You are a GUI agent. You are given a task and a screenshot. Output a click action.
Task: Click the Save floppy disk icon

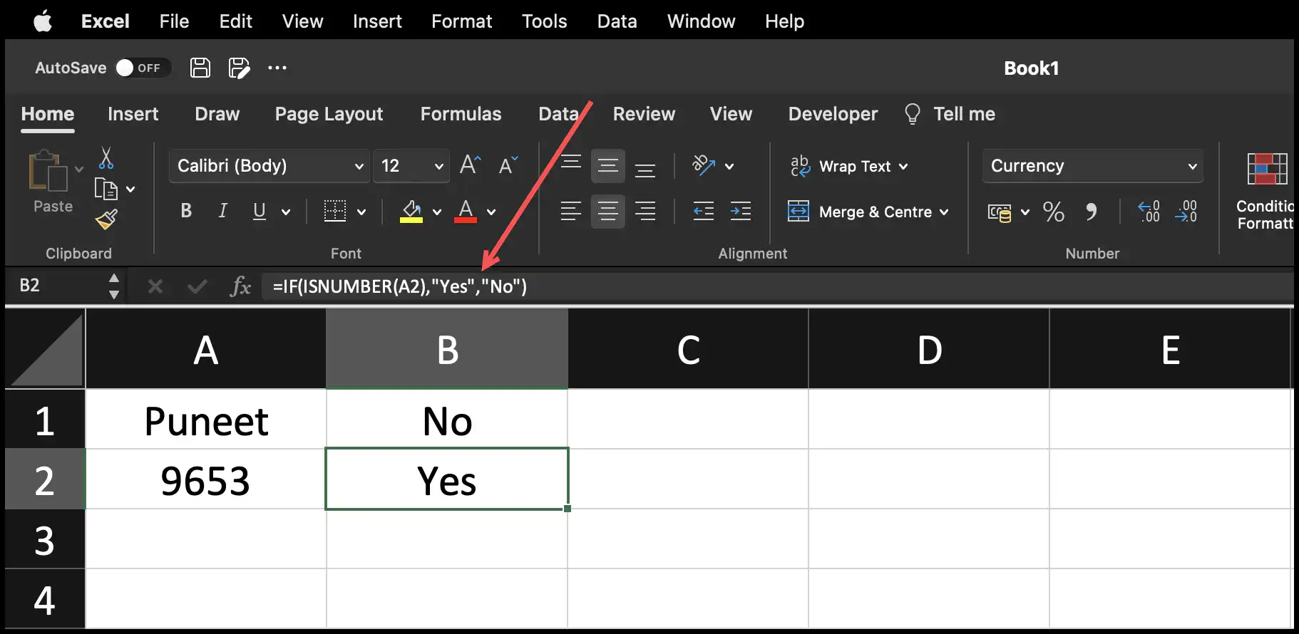[200, 68]
